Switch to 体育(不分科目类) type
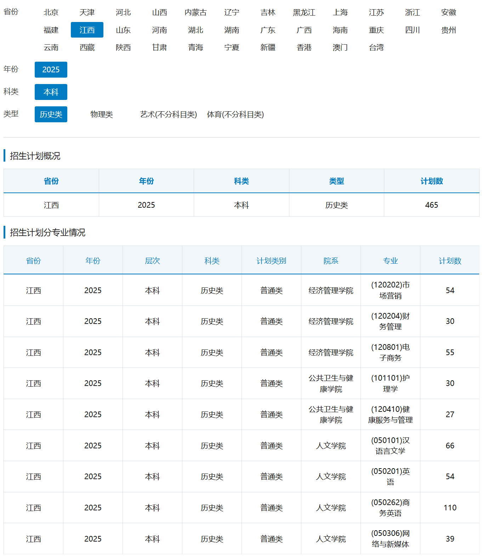 click(x=236, y=114)
